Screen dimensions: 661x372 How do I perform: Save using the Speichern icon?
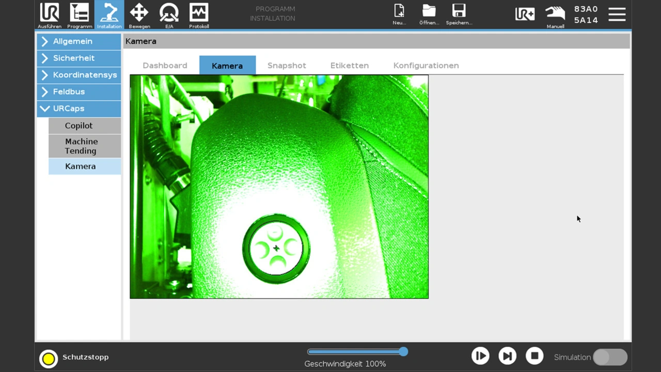point(459,14)
